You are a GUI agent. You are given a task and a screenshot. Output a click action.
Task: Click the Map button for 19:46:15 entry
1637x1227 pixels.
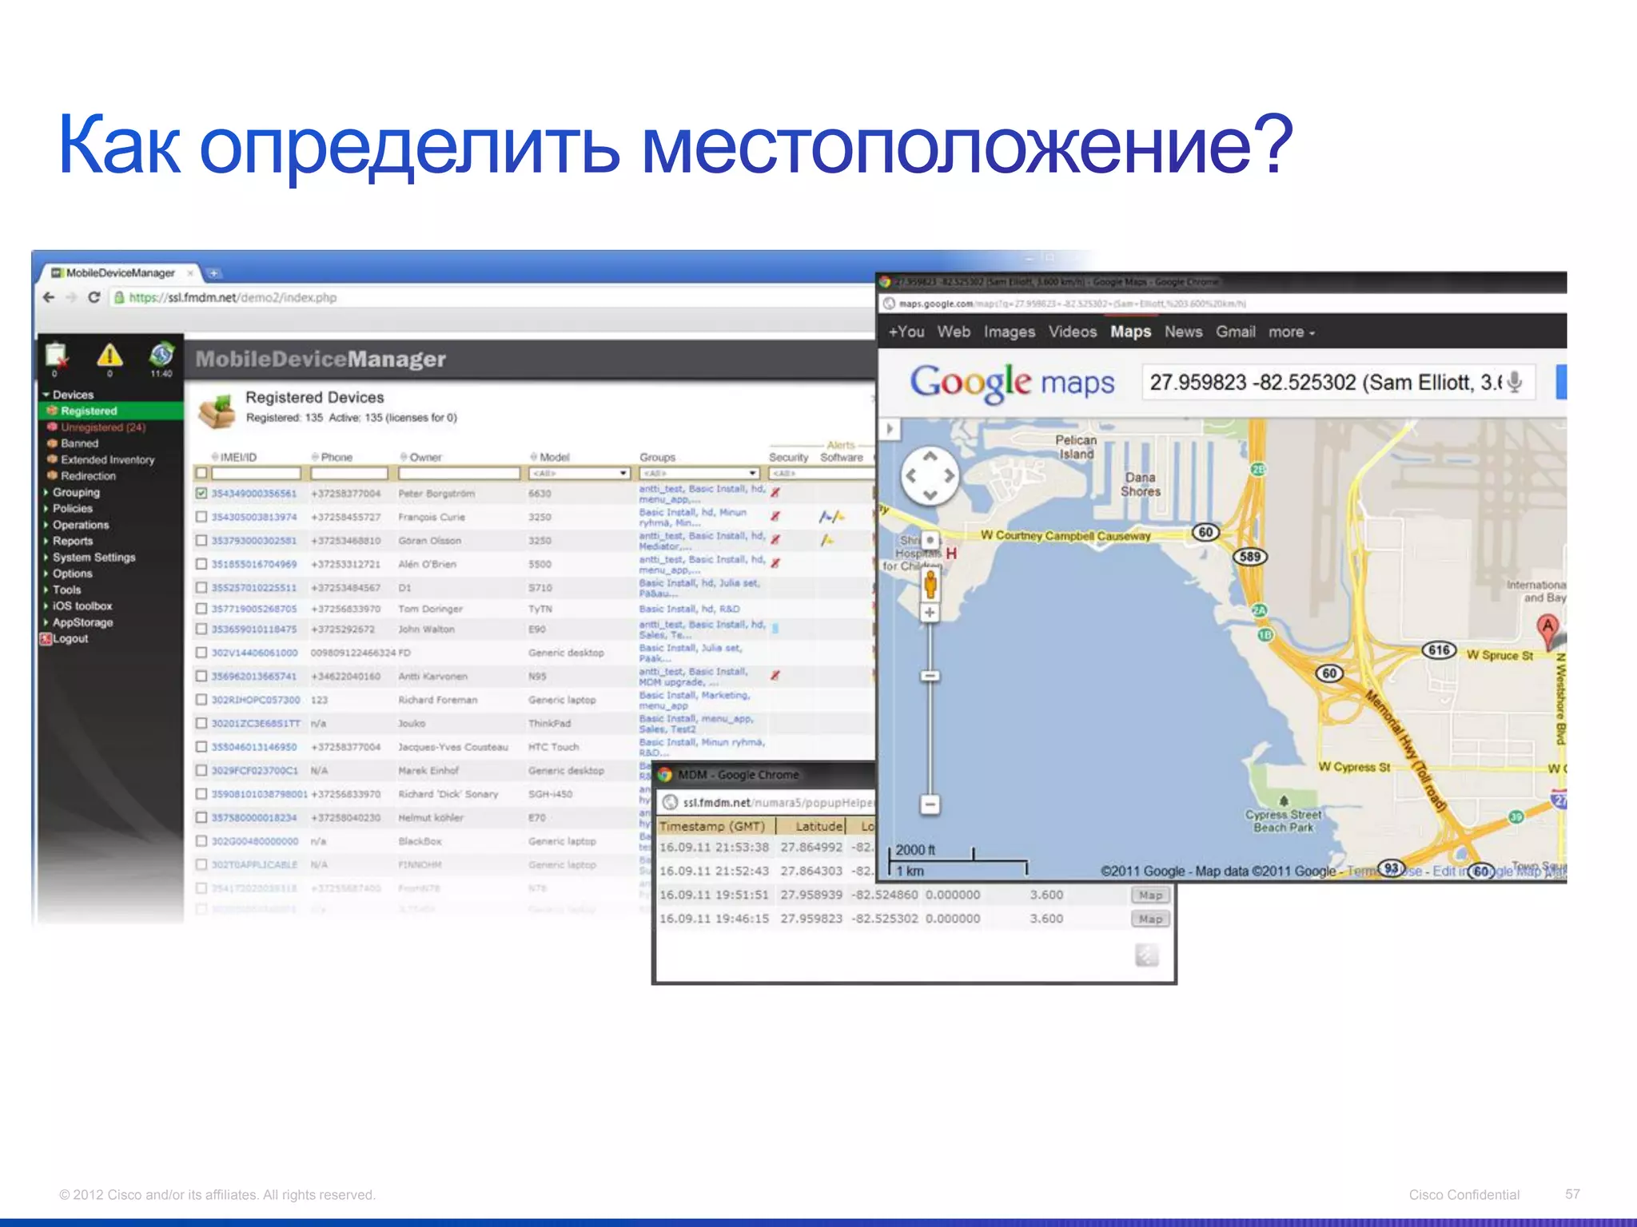click(x=1150, y=919)
